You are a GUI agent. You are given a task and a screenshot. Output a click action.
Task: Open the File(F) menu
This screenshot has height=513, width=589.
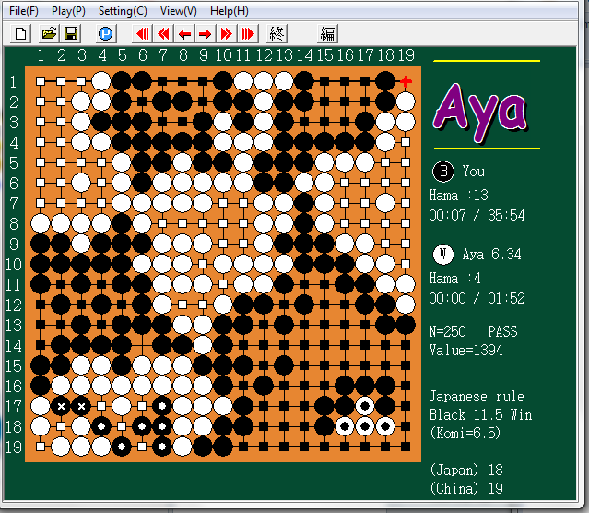coord(24,11)
